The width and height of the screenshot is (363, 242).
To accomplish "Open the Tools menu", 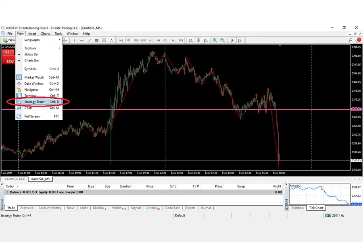I will tap(58, 33).
